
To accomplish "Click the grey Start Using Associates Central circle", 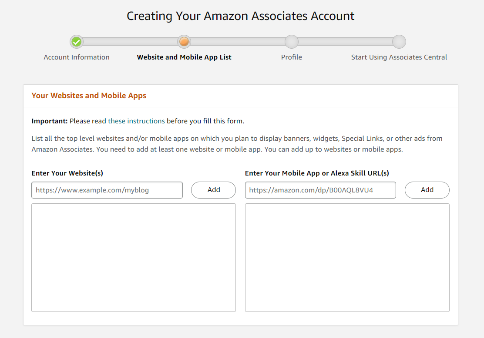I will (399, 42).
